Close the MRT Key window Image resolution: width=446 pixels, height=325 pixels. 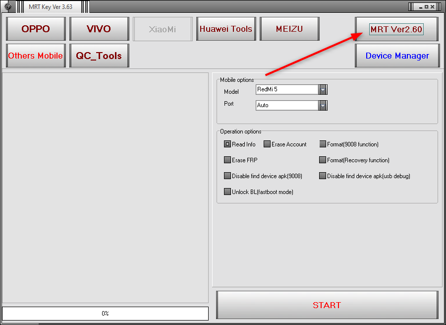[432, 7]
